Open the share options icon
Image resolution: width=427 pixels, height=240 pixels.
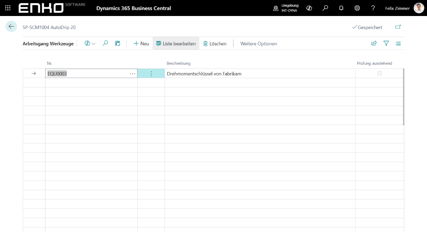coord(374,43)
